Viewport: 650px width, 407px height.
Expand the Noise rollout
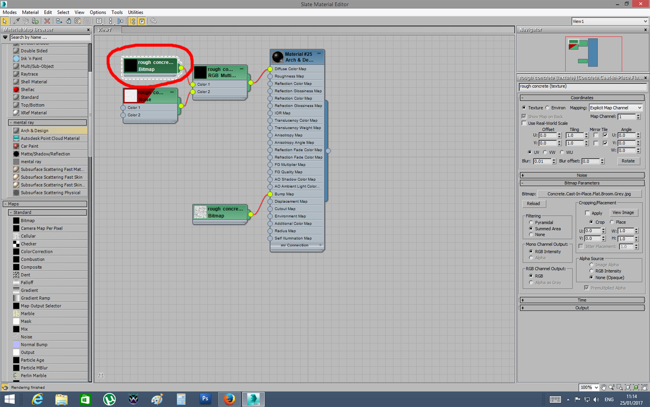pos(582,175)
